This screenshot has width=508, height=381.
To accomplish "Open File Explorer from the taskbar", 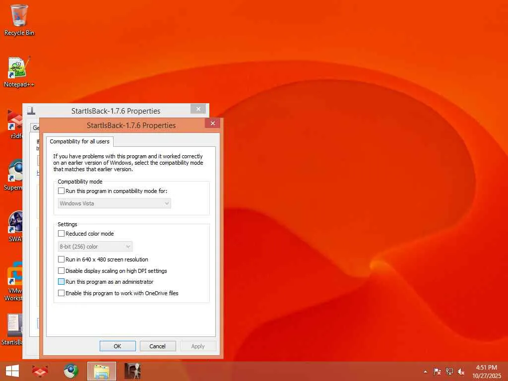I will (x=101, y=371).
